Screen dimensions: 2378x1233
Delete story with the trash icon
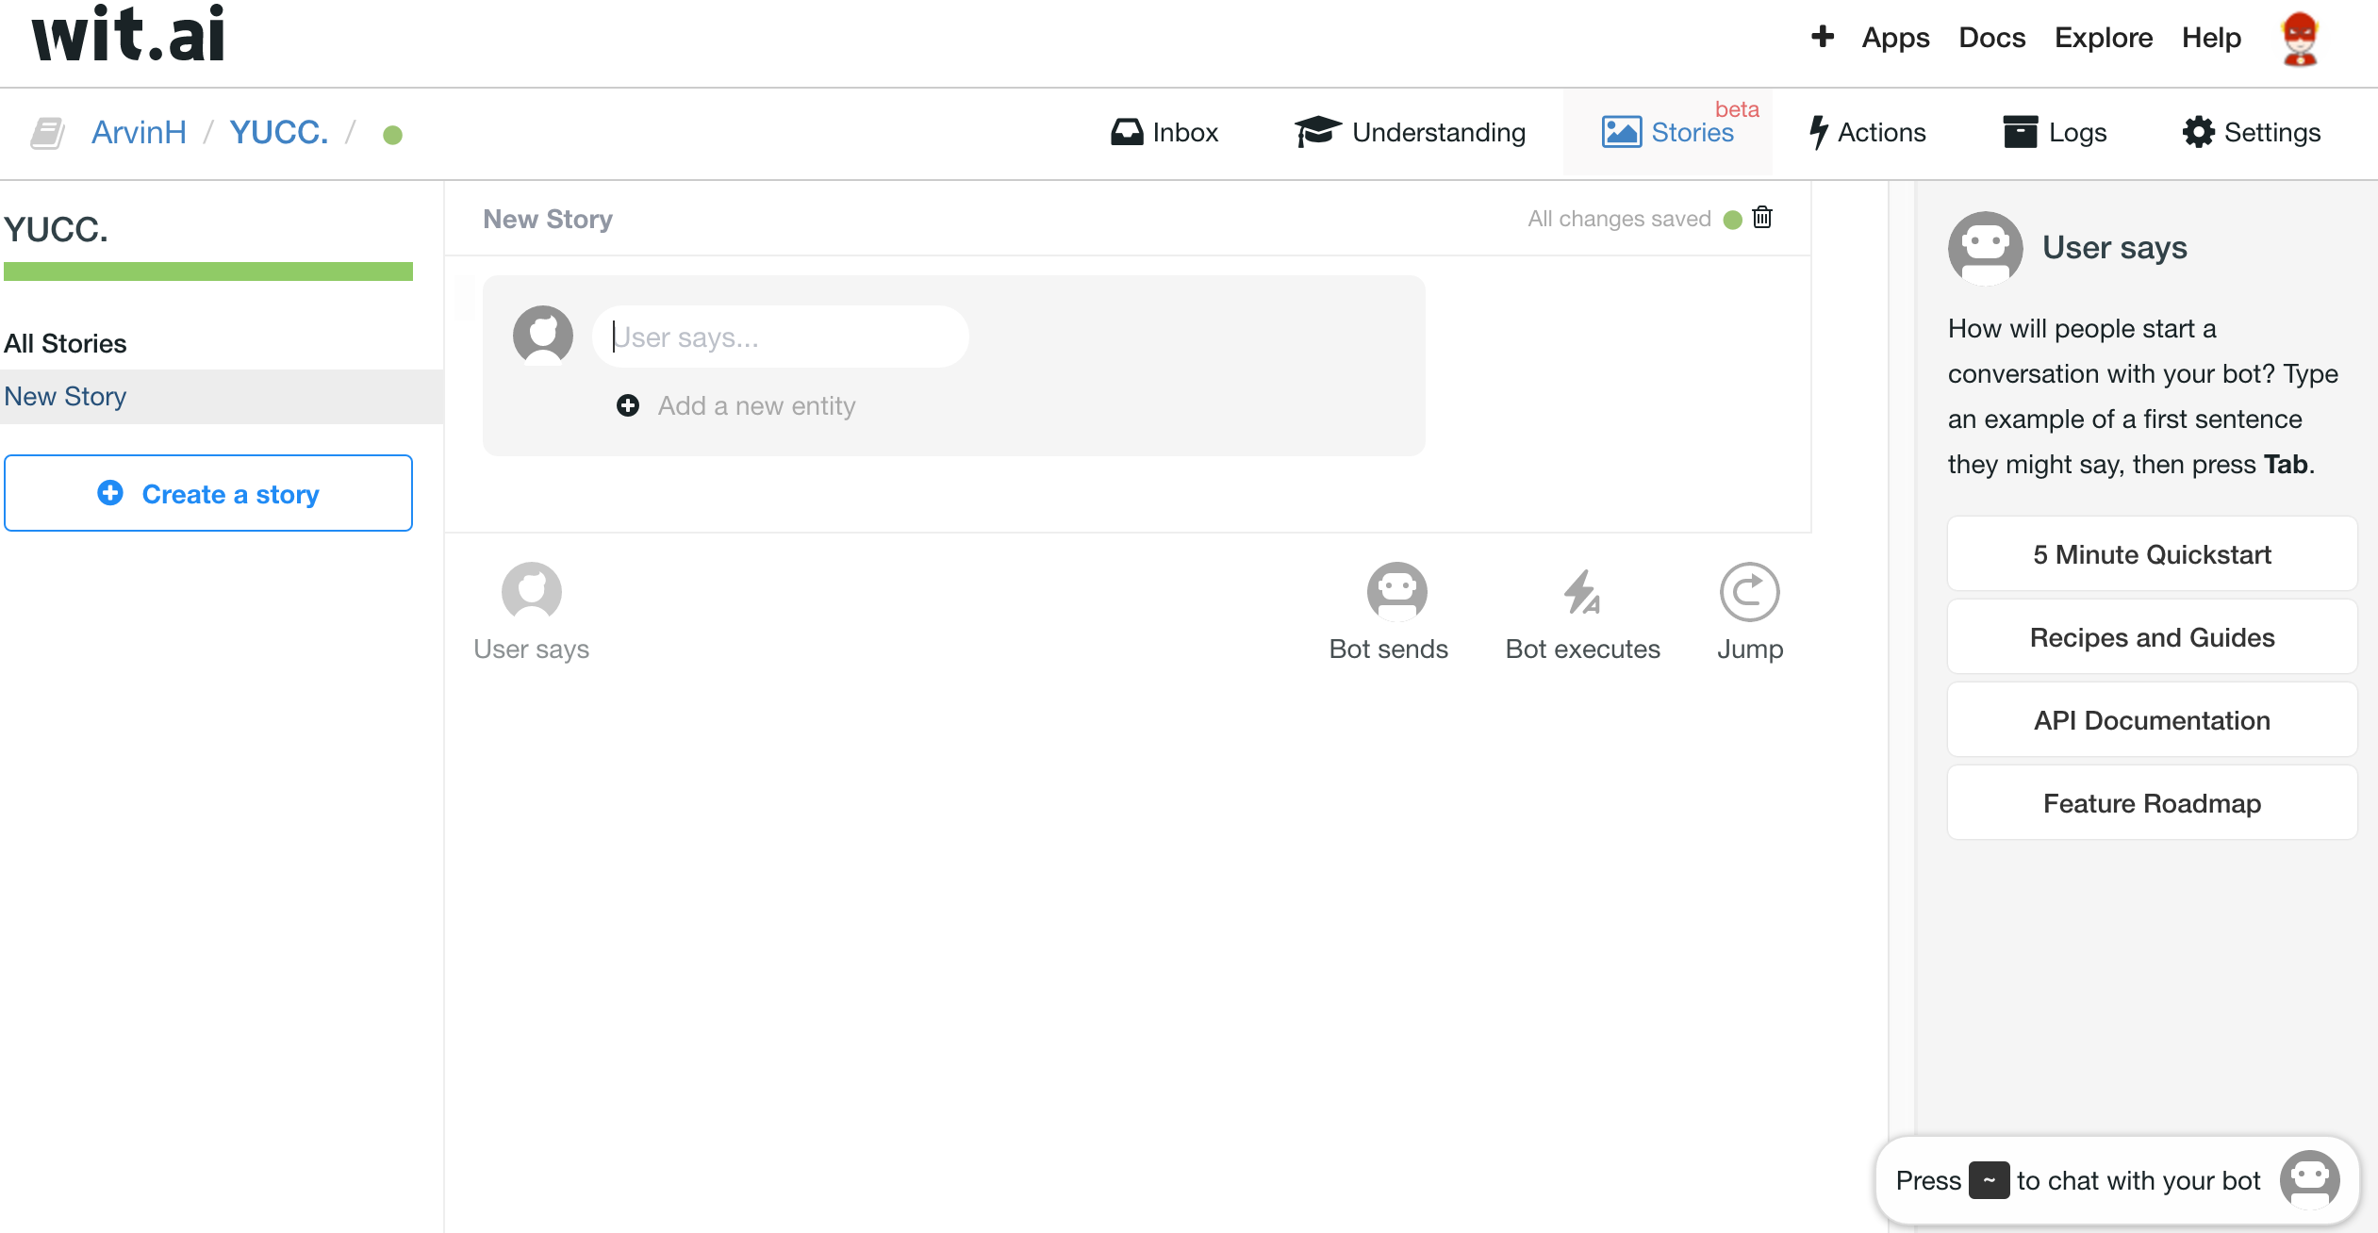point(1762,218)
